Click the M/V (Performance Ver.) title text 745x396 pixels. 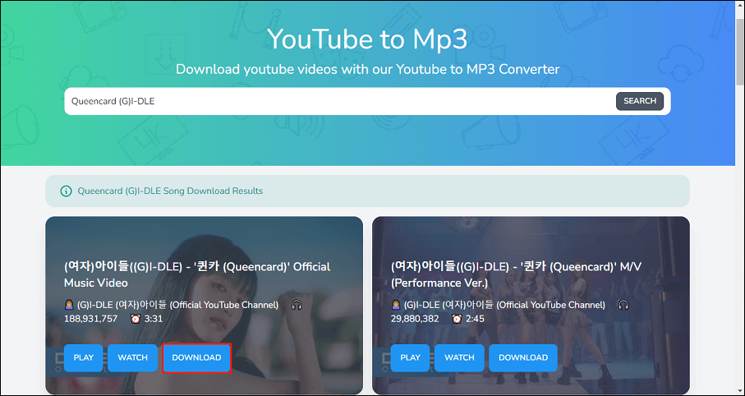click(516, 274)
